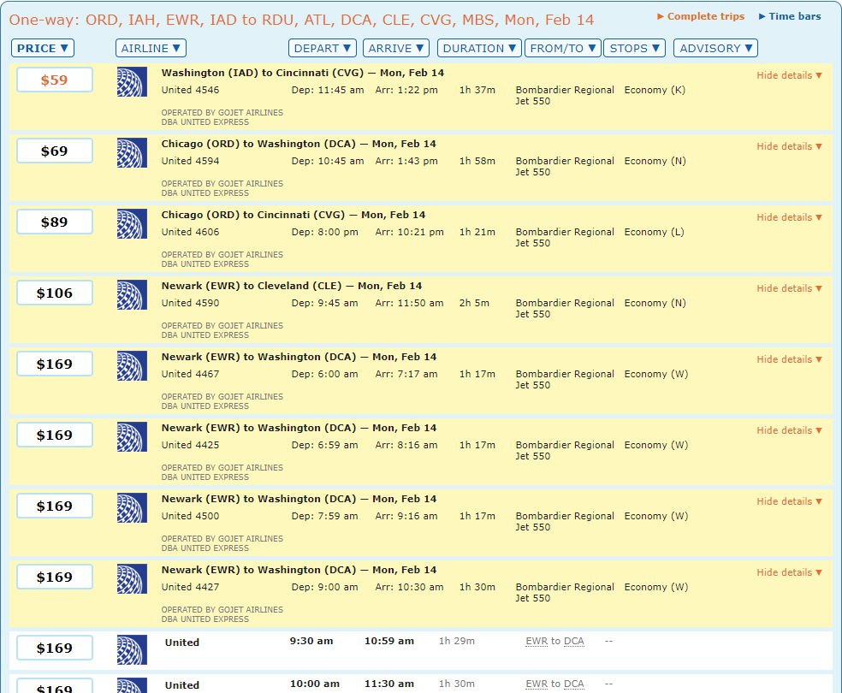Hide details for United 4427 flight

point(789,572)
